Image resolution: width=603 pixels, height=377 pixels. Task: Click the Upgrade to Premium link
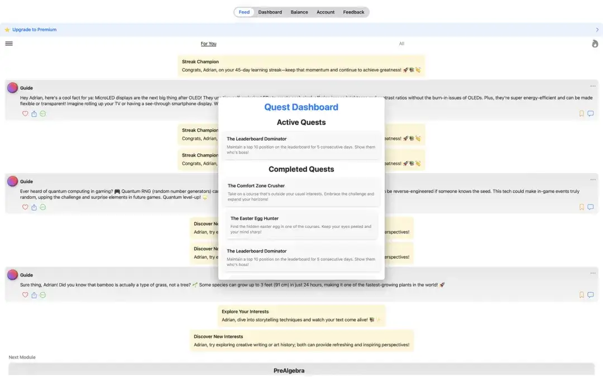(34, 30)
